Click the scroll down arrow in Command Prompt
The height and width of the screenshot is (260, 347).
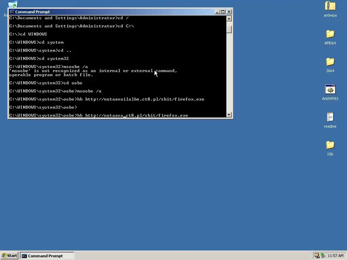[229, 115]
